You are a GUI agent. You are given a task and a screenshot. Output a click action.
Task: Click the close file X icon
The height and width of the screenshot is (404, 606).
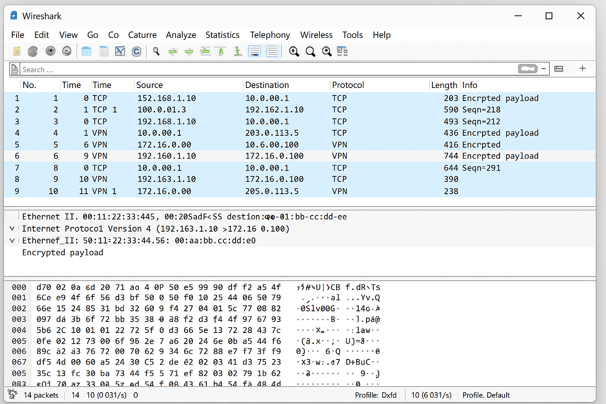tap(120, 51)
